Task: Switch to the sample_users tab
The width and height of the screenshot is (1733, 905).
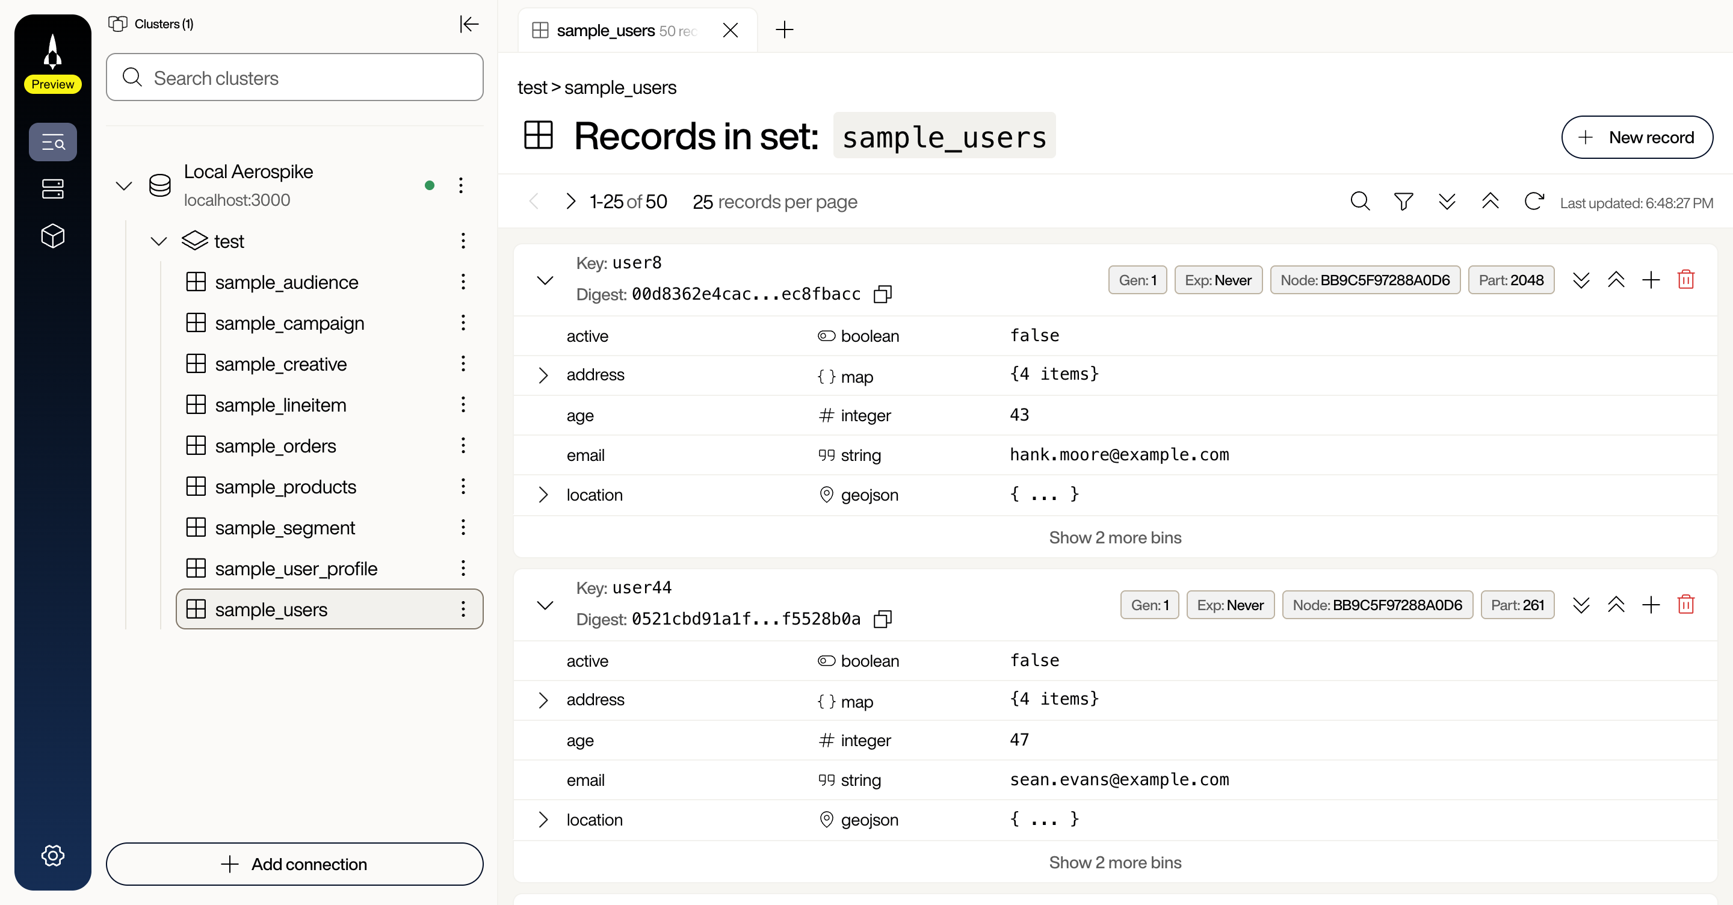Action: 605,29
